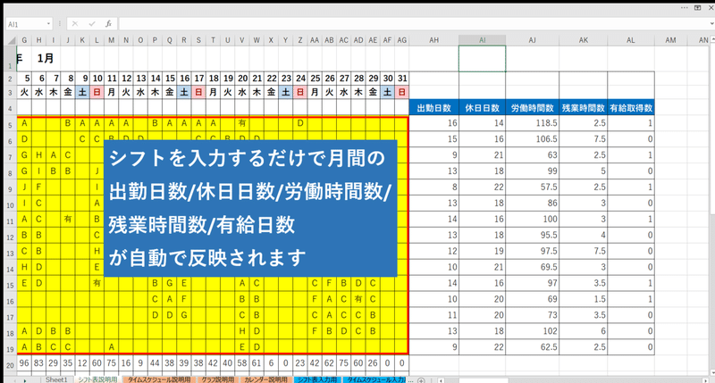Click the 出勤日数 header cell
Image resolution: width=715 pixels, height=383 pixels.
coord(434,108)
